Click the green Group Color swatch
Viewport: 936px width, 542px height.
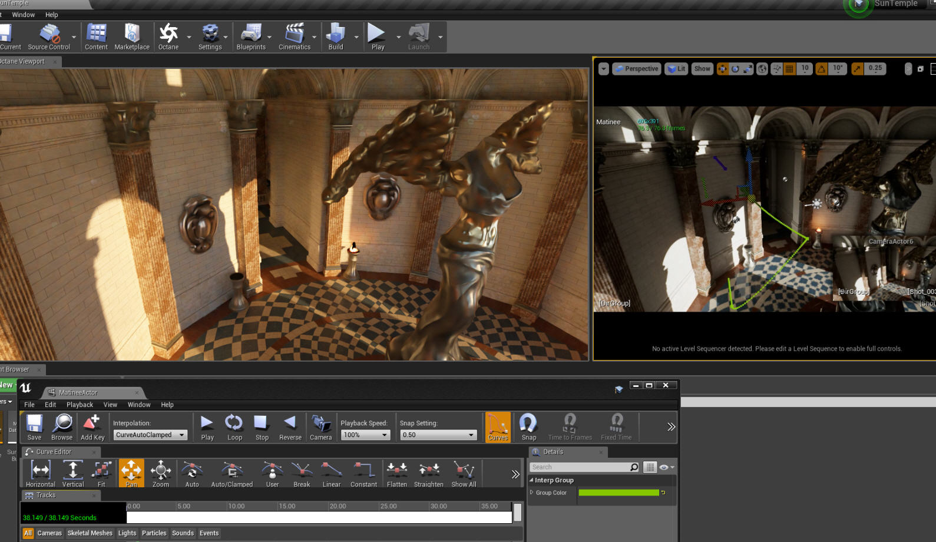click(619, 493)
